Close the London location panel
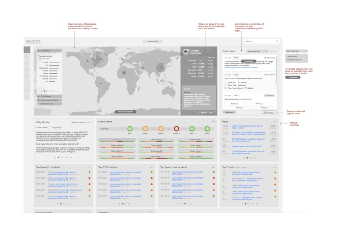338x232 pixels. pos(214,49)
